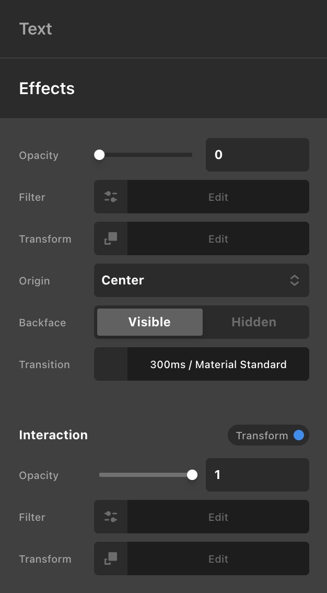Edit the Filter in Interaction

218,517
